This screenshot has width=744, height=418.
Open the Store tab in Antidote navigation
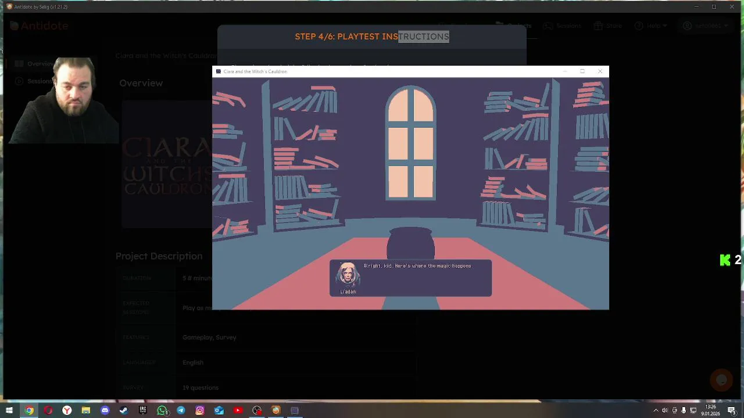608,26
